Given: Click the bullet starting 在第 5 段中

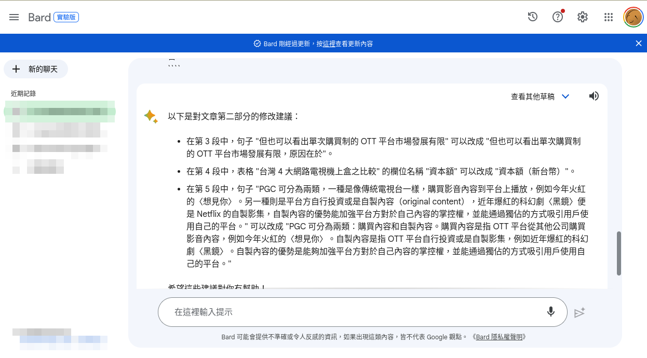Looking at the screenshot, I should 387,226.
